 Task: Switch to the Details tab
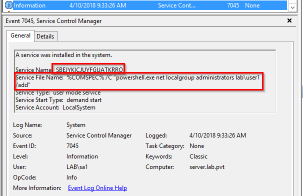pyautogui.click(x=45, y=36)
